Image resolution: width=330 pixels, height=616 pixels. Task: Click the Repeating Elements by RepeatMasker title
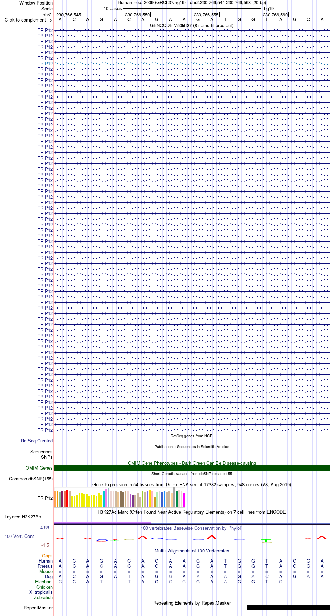click(192, 603)
